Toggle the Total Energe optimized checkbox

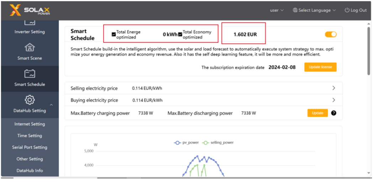coord(114,35)
